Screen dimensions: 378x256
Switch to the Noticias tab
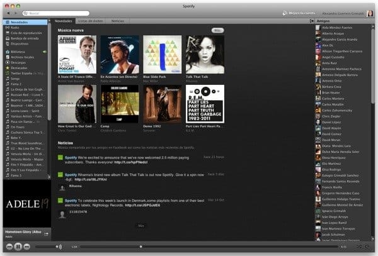118,21
